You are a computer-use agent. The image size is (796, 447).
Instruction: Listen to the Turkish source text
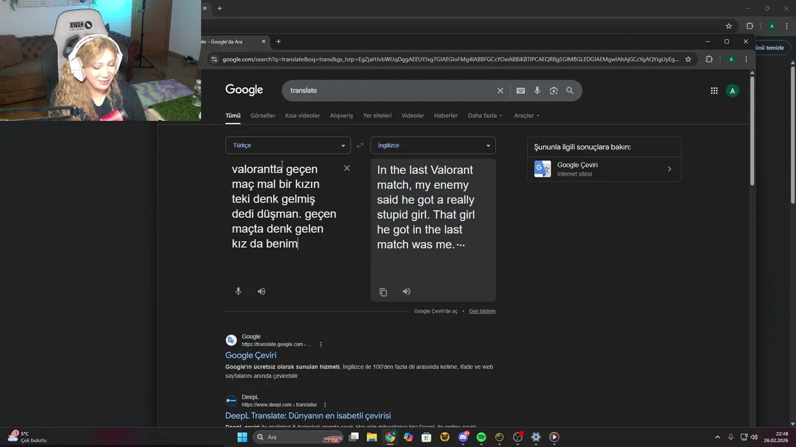pos(262,291)
